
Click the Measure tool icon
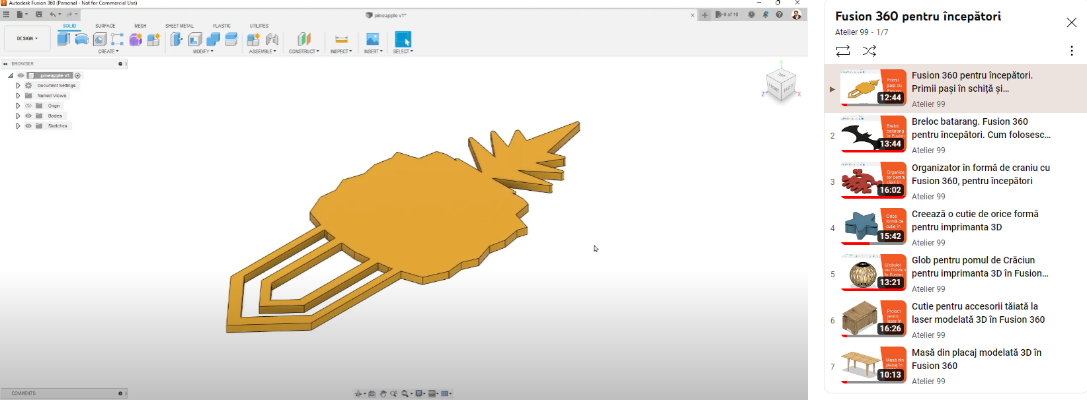341,40
